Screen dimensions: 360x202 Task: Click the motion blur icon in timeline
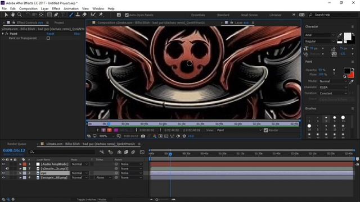pyautogui.click(x=133, y=152)
